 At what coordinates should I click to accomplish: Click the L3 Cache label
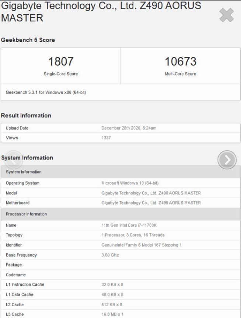pyautogui.click(x=15, y=314)
